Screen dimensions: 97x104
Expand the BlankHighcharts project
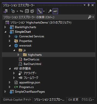click(x=5, y=27)
